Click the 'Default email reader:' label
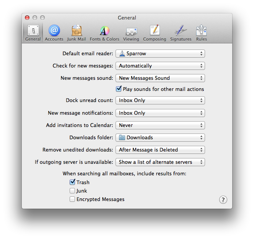Image resolution: width=254 pixels, height=239 pixels. [x=88, y=53]
